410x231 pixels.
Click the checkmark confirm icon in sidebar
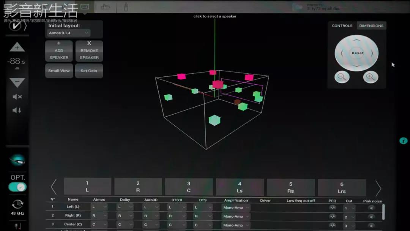click(x=15, y=25)
